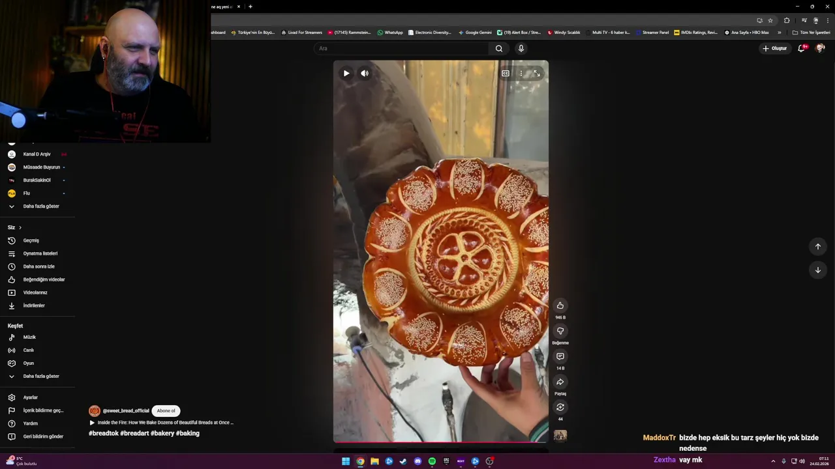
Task: Start voice search with the microphone
Action: [521, 48]
